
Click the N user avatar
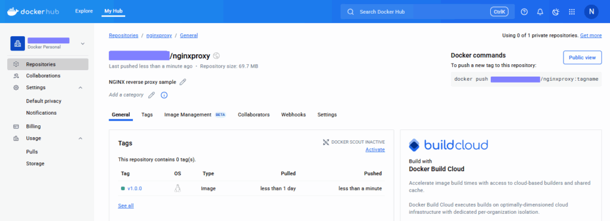[592, 12]
